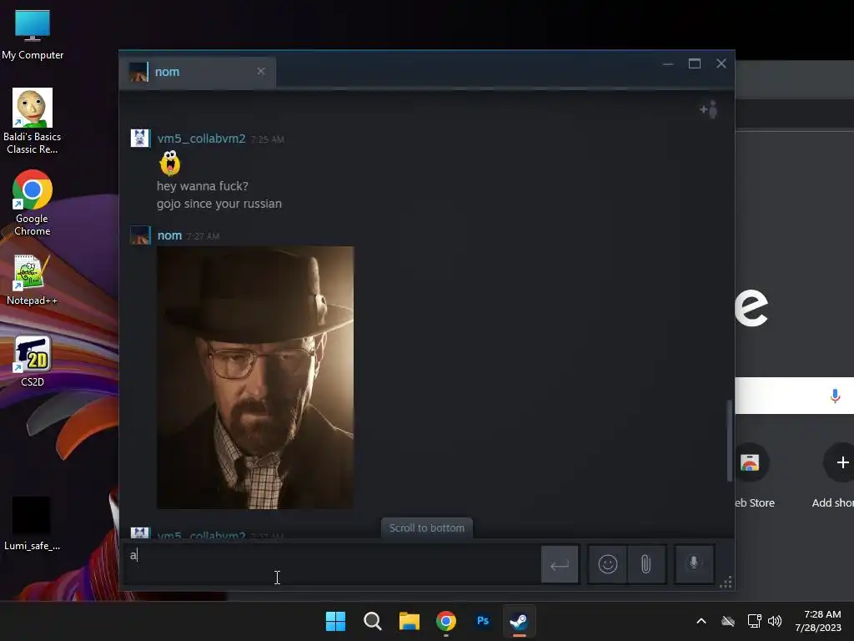The image size is (854, 641).
Task: Select the nom chat tab
Action: click(x=197, y=72)
